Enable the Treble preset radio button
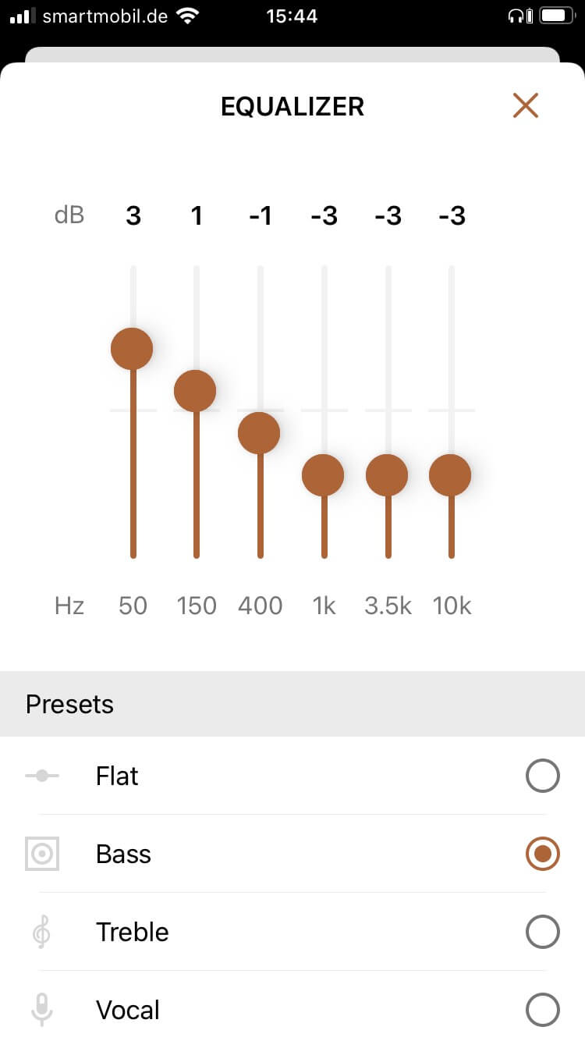585x1041 pixels. pyautogui.click(x=543, y=932)
